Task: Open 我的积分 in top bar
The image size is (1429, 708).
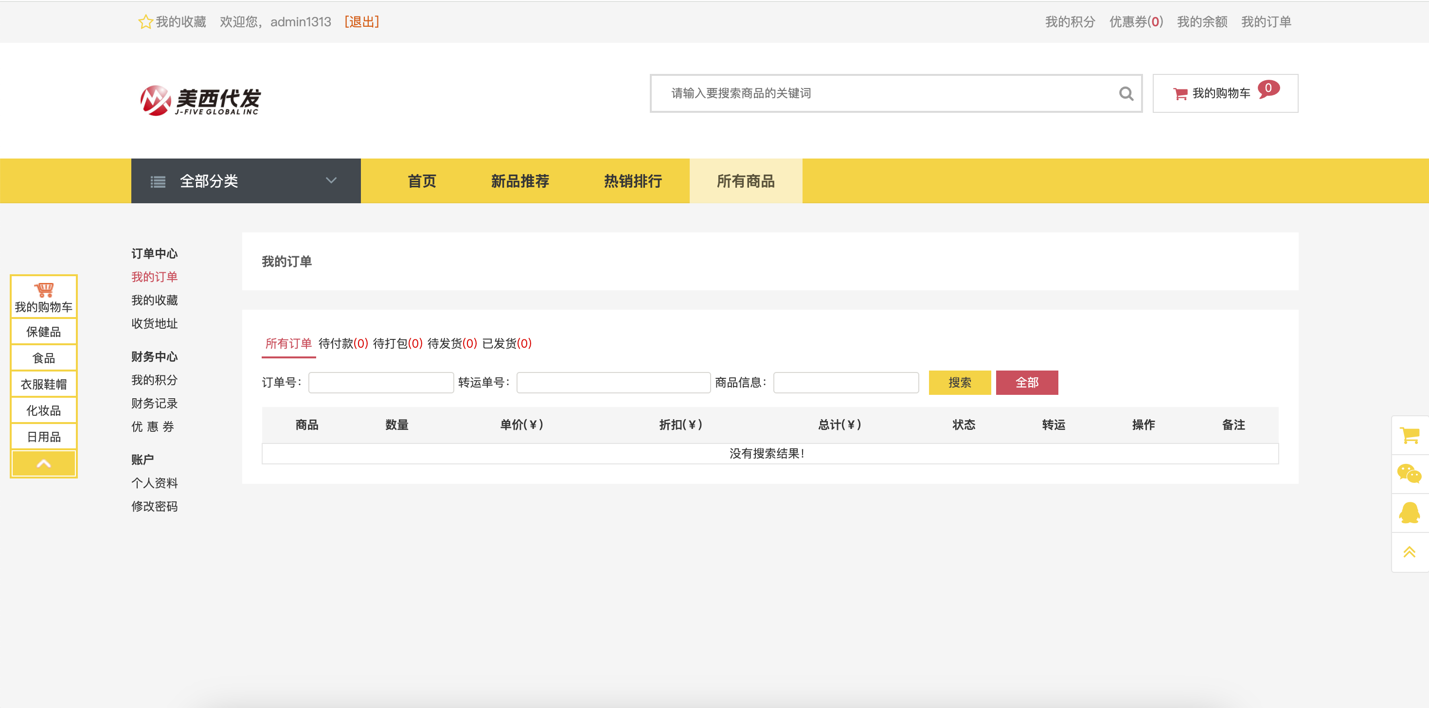Action: tap(1070, 21)
